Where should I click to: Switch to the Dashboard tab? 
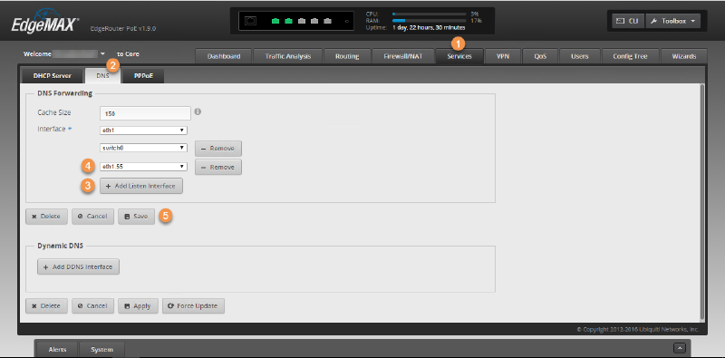(x=224, y=56)
